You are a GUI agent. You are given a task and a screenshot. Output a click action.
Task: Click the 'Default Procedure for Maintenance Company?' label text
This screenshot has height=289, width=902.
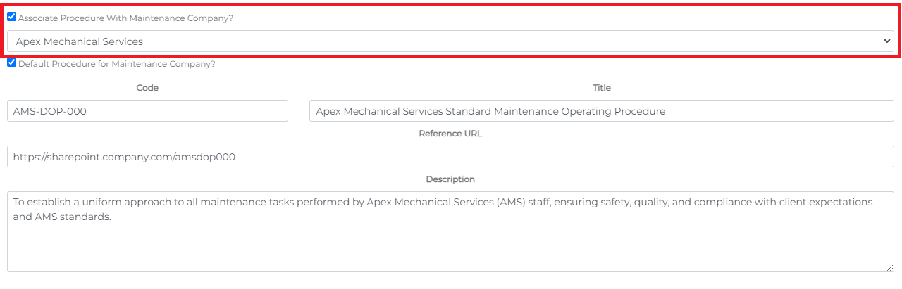[116, 64]
